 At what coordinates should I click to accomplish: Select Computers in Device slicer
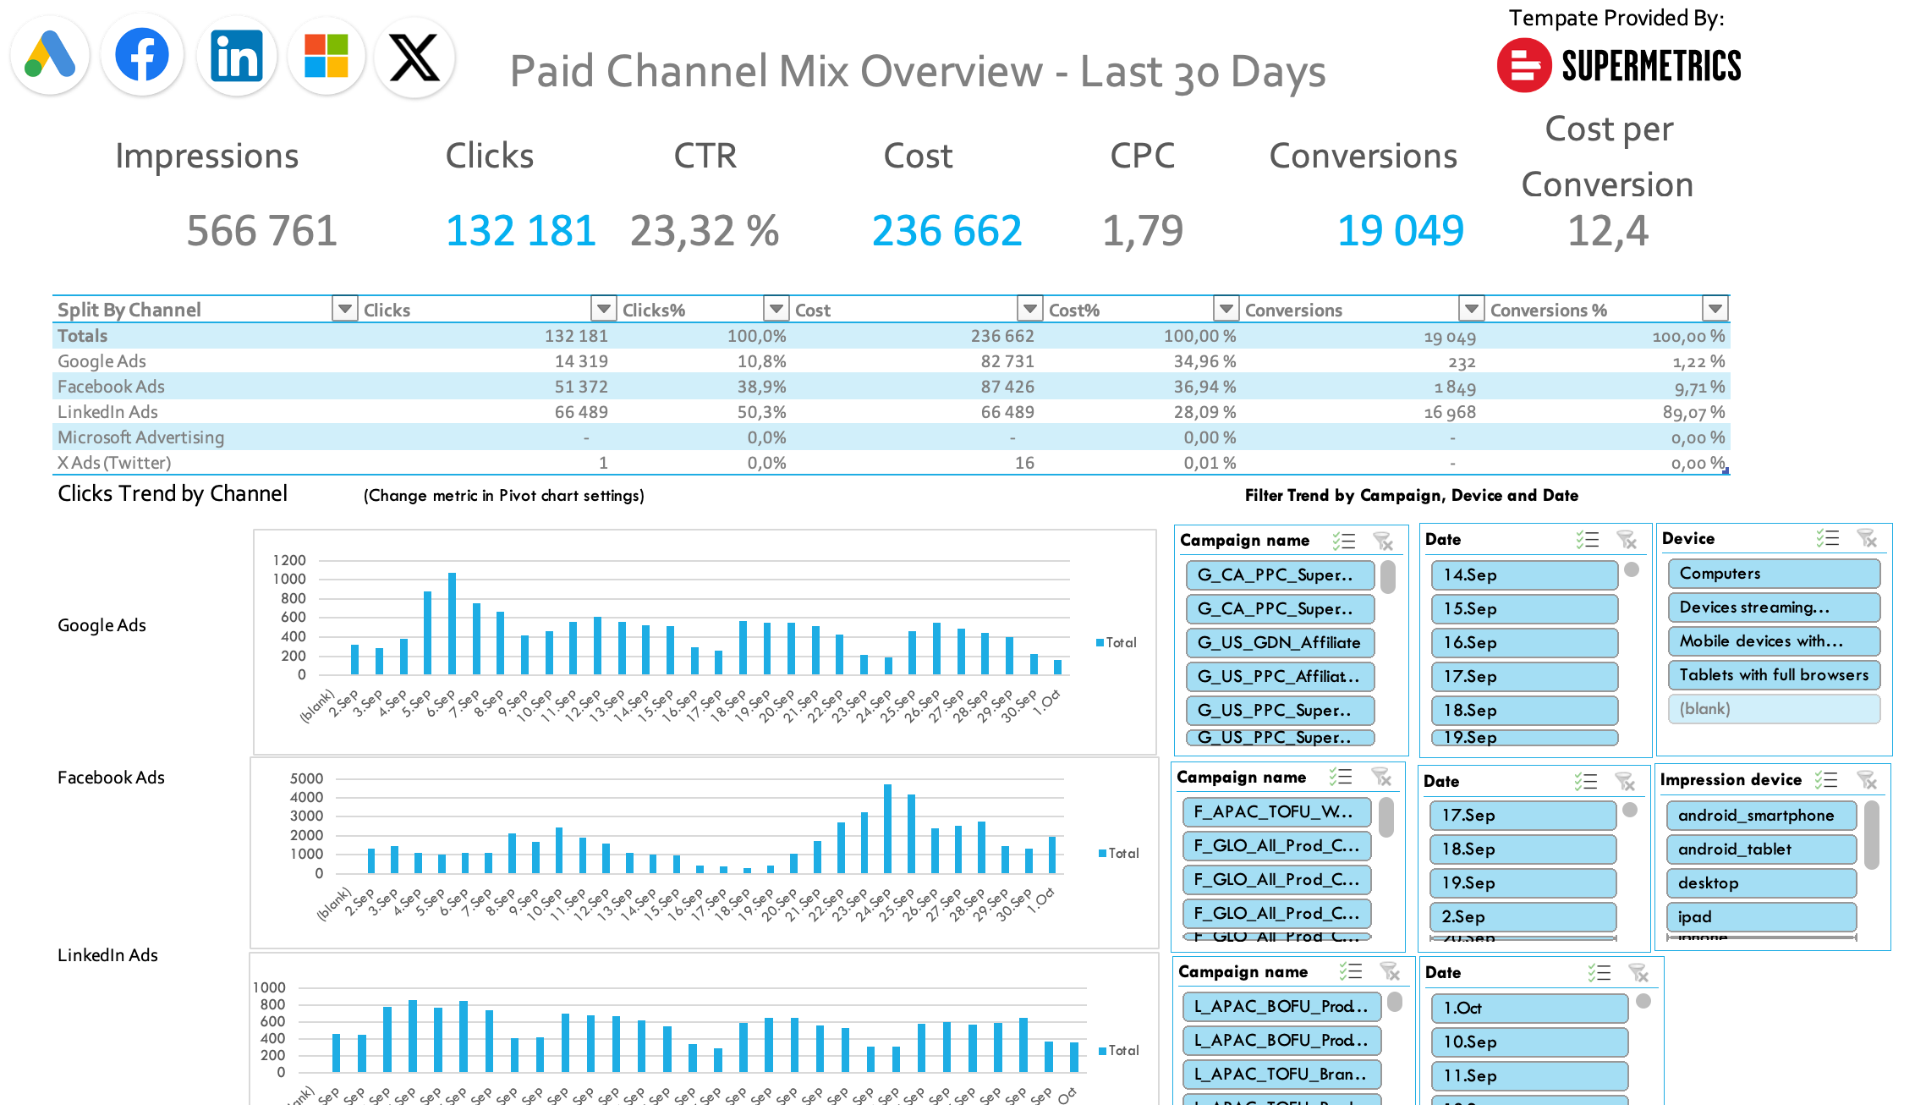1773,574
